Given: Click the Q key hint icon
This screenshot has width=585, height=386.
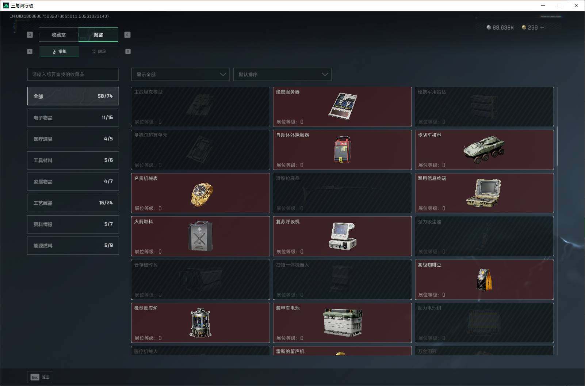Looking at the screenshot, I should pos(30,35).
